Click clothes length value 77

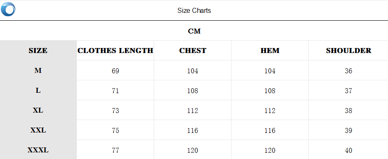tap(115, 150)
